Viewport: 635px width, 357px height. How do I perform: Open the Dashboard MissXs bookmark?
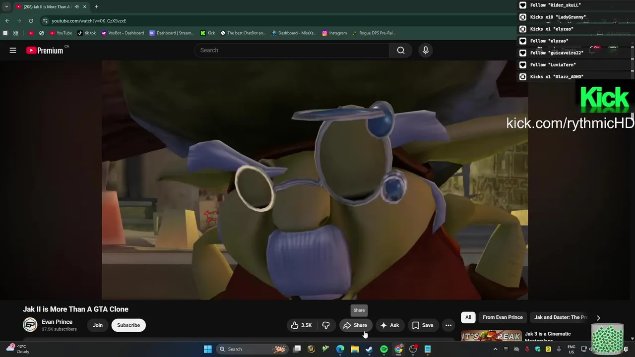[x=294, y=33]
